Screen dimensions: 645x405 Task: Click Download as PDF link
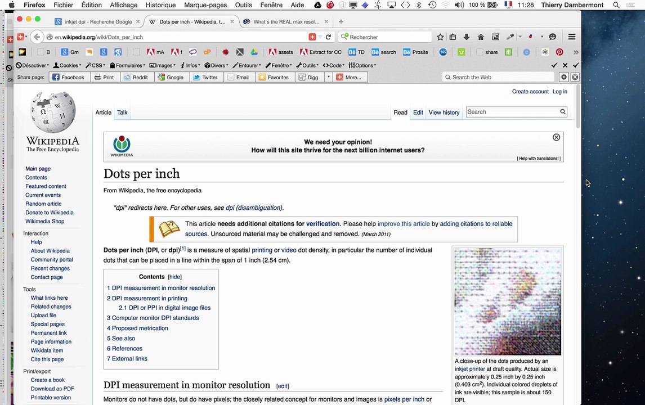(52, 389)
